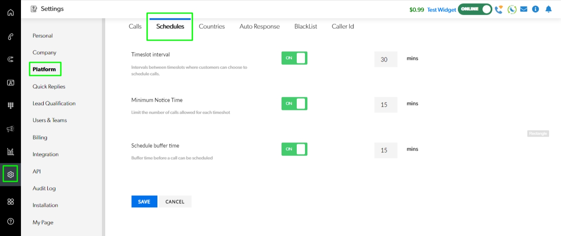561x236 pixels.
Task: Switch to the Countries tab
Action: tap(212, 26)
